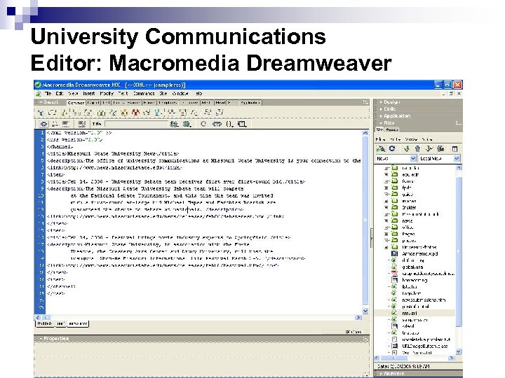Open the Code Navigation braces icon
Image resolution: width=505 pixels, height=378 pixels.
pyautogui.click(x=229, y=124)
